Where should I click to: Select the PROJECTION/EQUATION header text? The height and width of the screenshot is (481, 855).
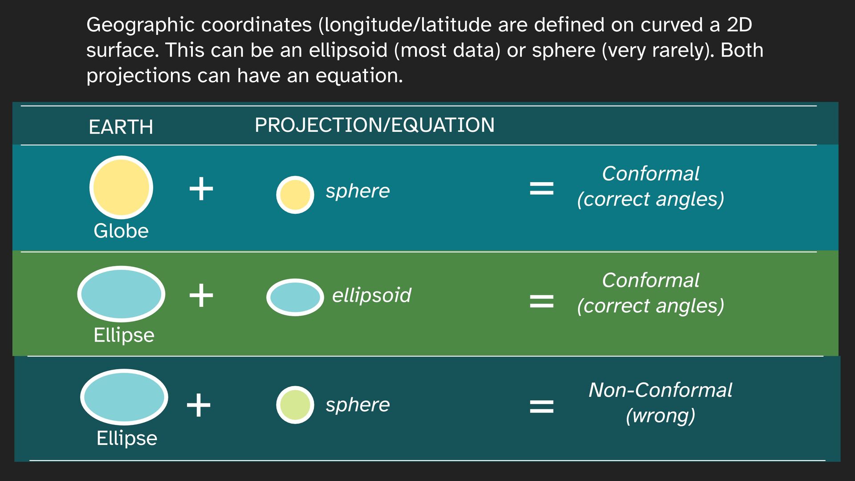pos(375,125)
